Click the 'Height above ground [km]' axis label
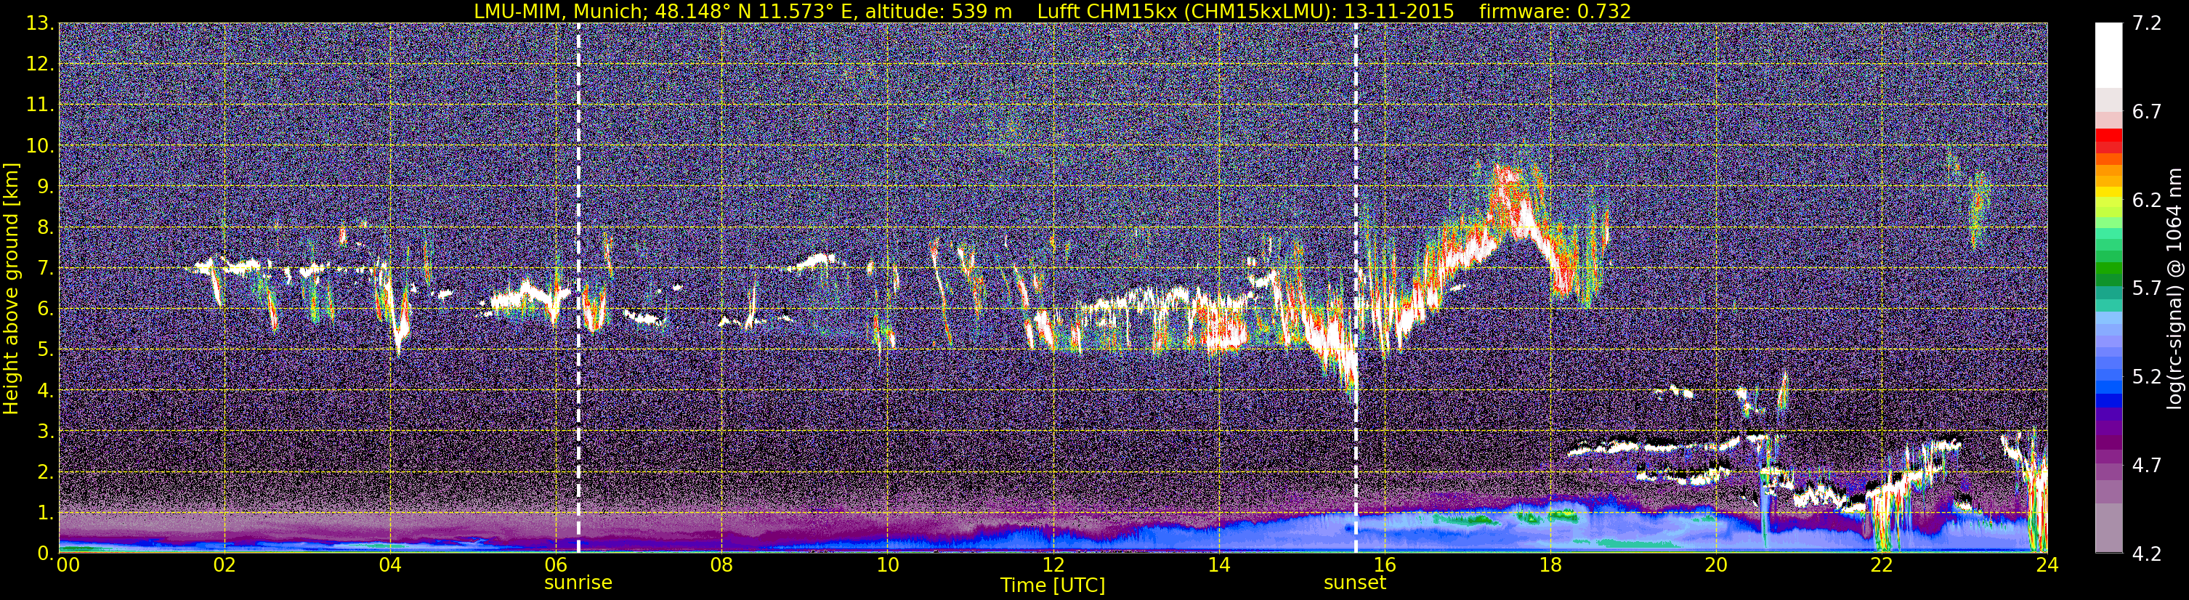The height and width of the screenshot is (600, 2189). click(11, 288)
